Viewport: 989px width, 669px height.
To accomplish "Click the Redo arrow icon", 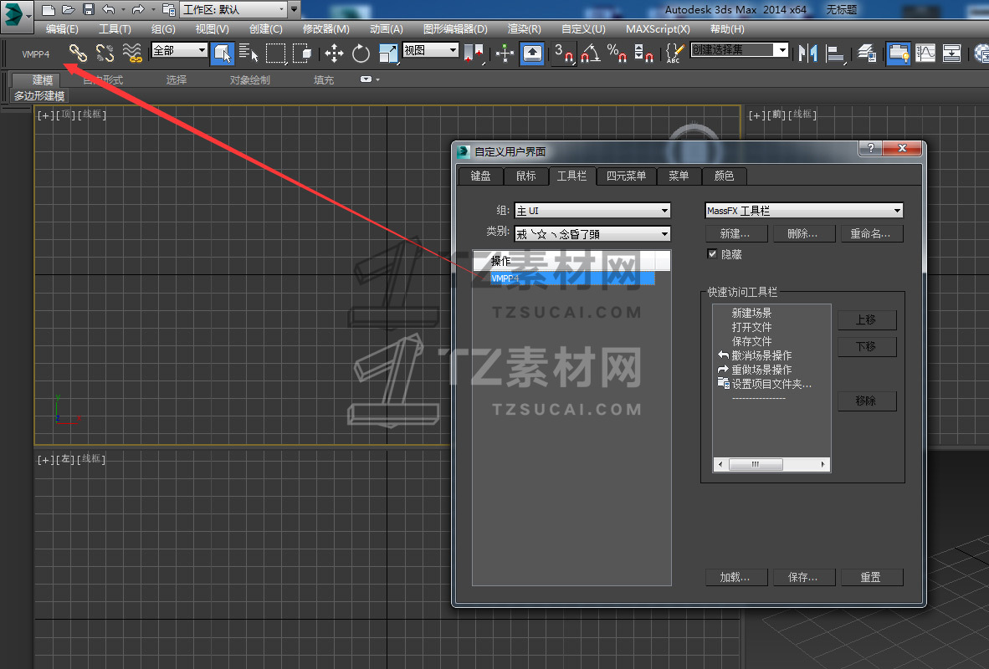I will 139,10.
